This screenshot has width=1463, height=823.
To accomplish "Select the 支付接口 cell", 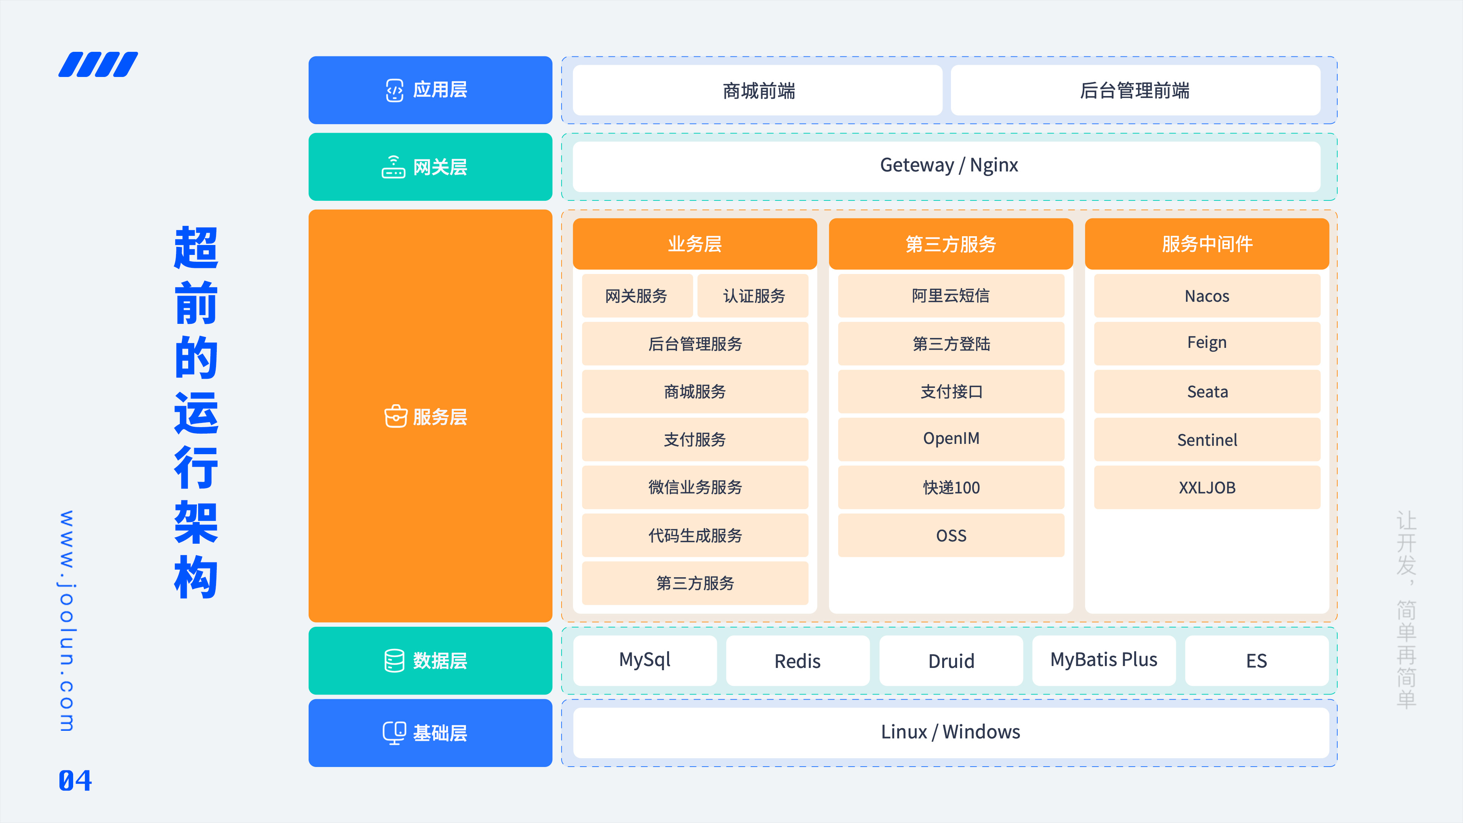I will pyautogui.click(x=951, y=391).
